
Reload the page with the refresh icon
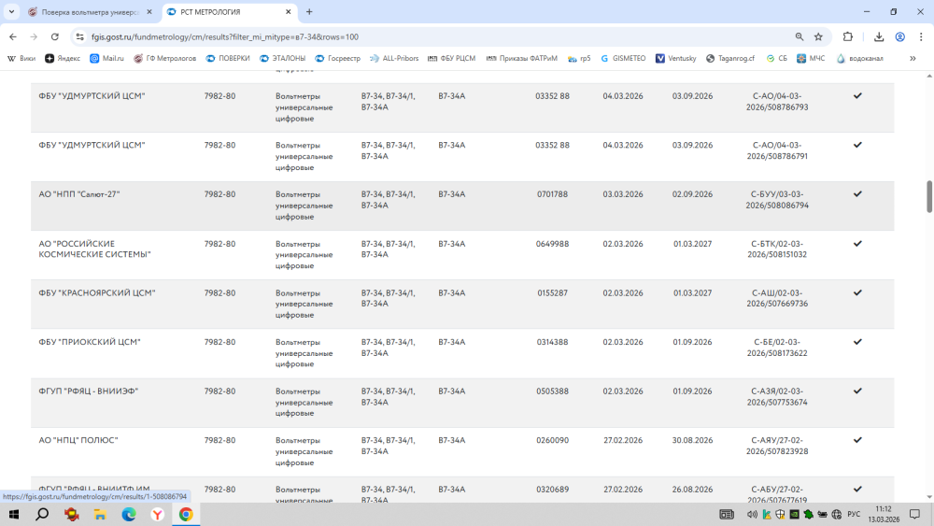(55, 36)
